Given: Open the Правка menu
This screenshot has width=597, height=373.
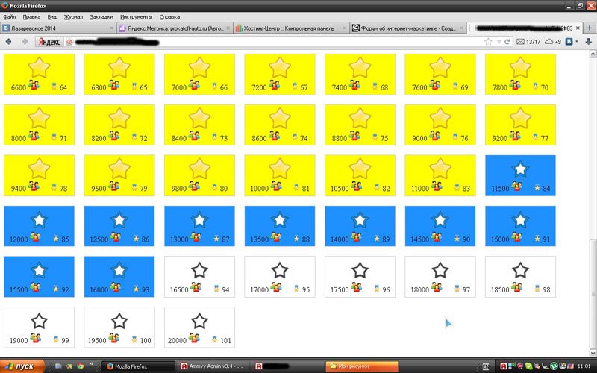Looking at the screenshot, I should pyautogui.click(x=31, y=16).
